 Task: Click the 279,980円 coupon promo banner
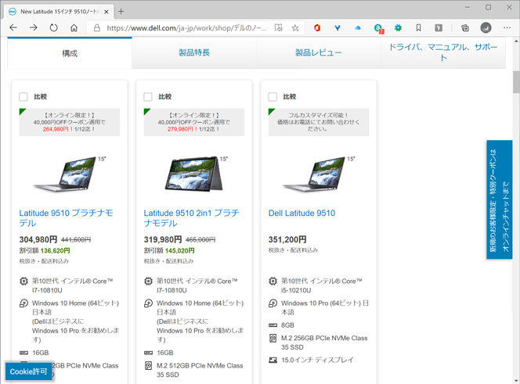click(x=194, y=122)
